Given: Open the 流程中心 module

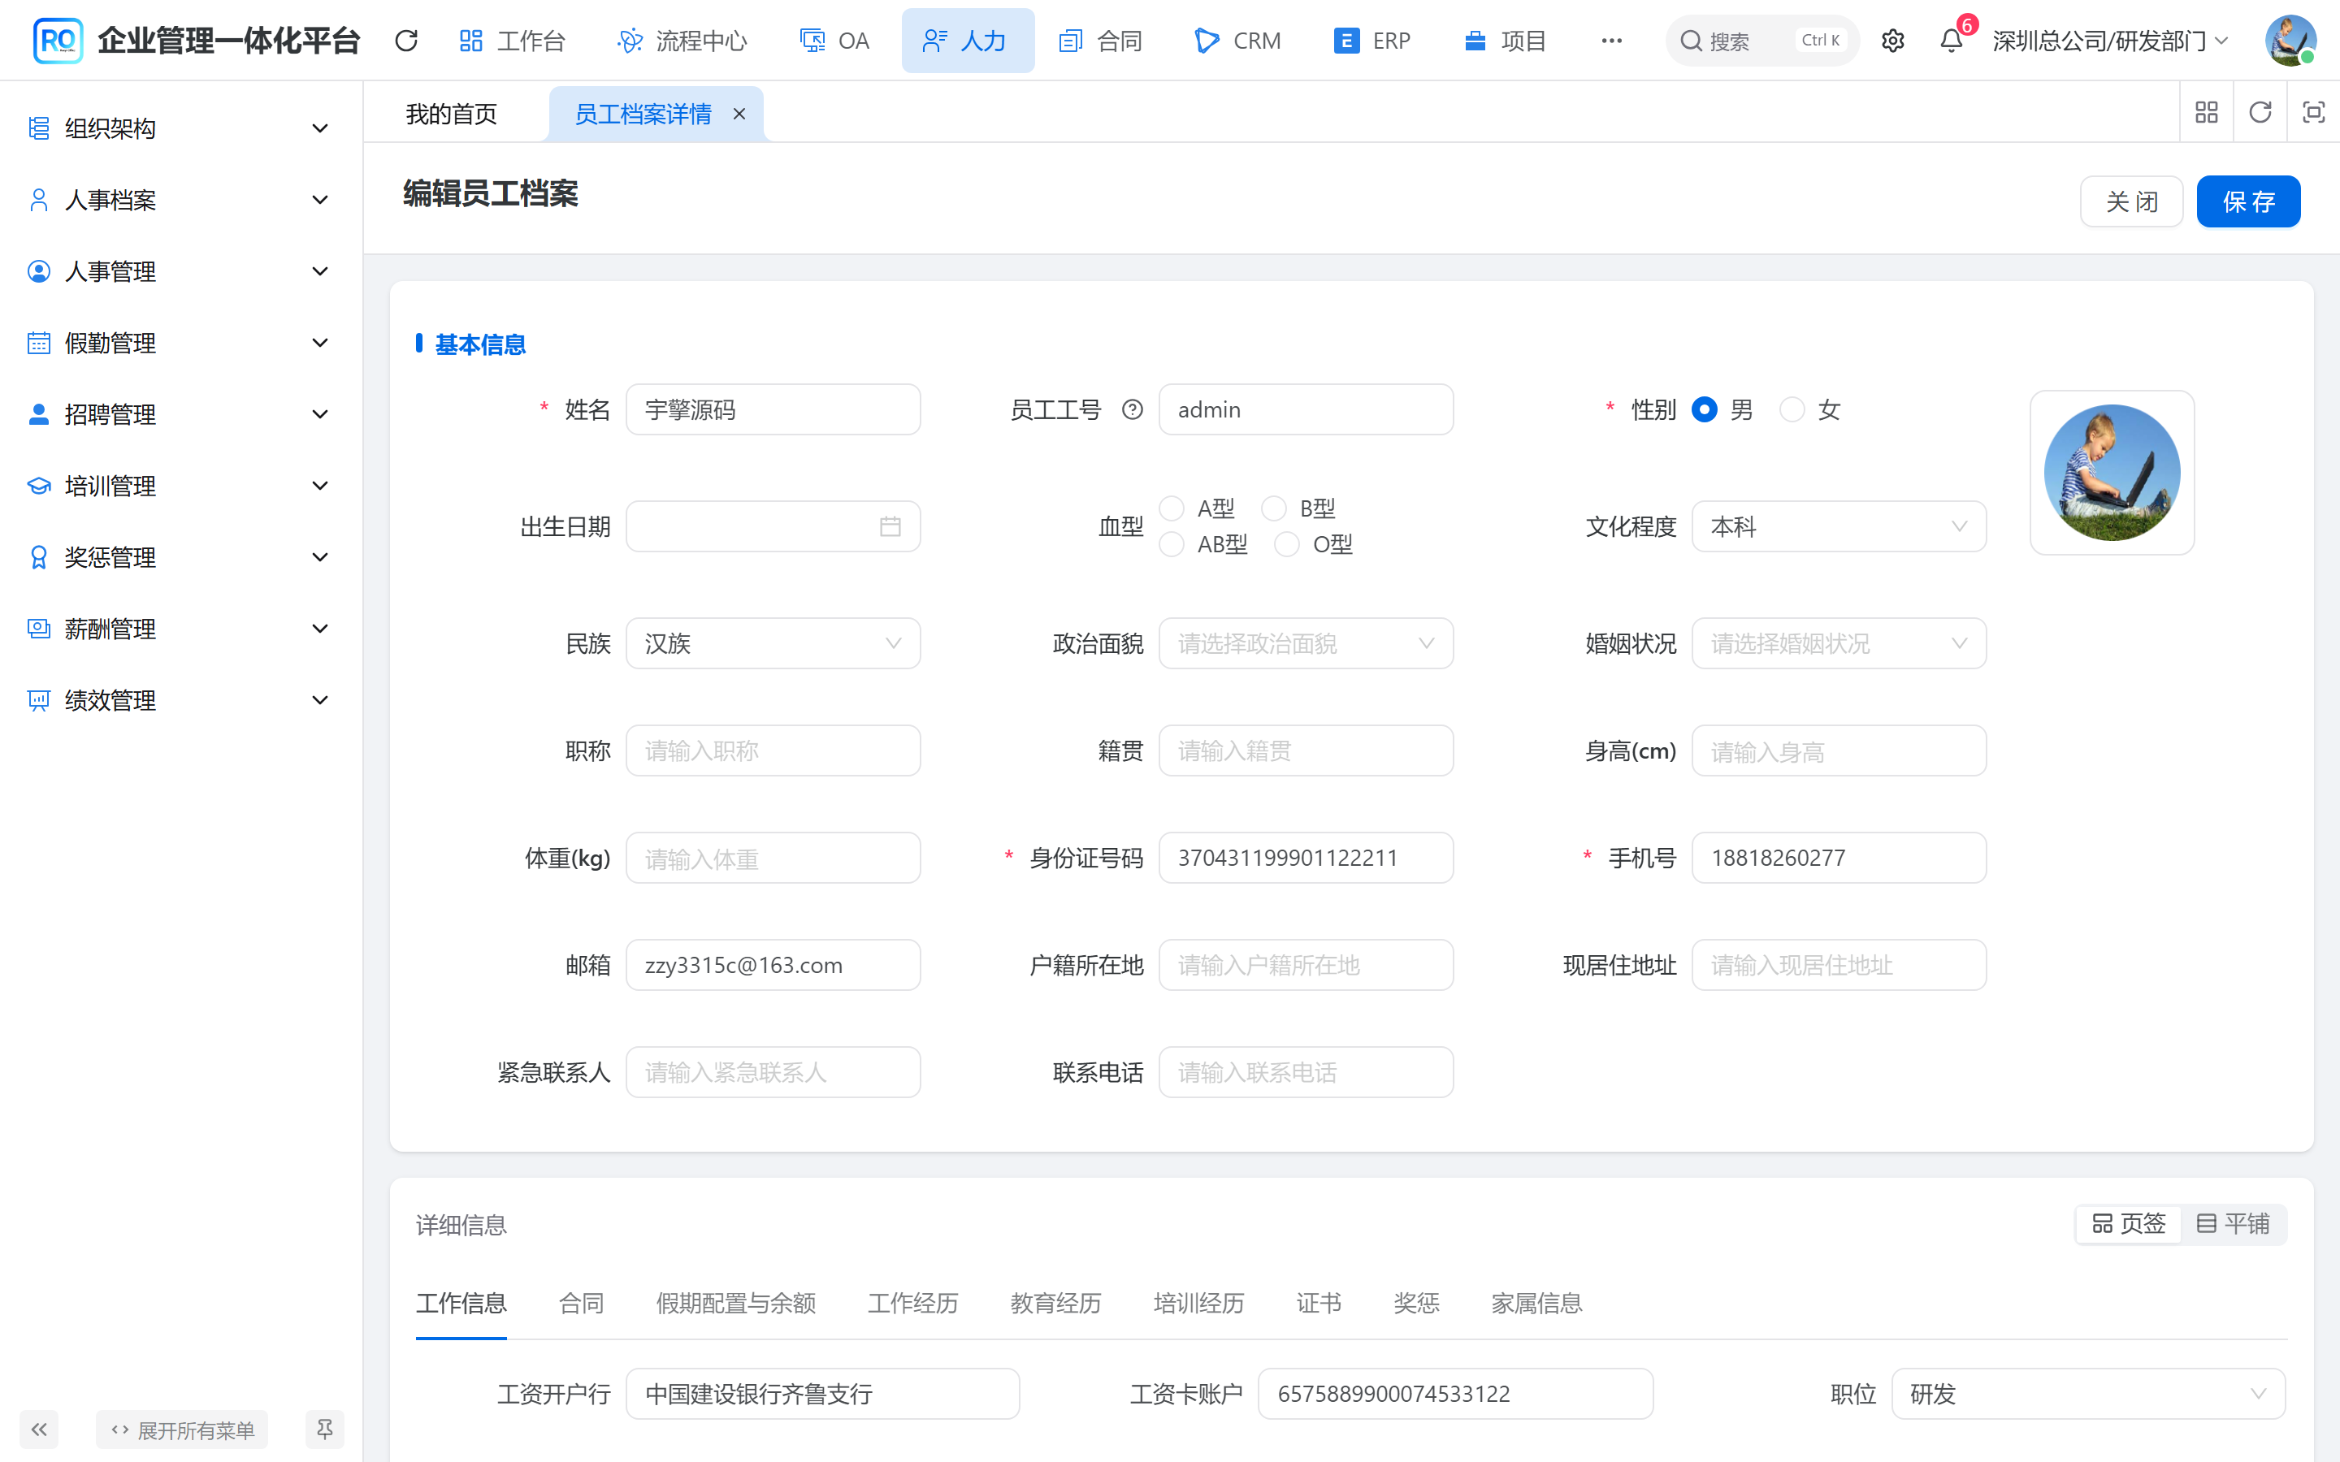Looking at the screenshot, I should click(x=682, y=41).
